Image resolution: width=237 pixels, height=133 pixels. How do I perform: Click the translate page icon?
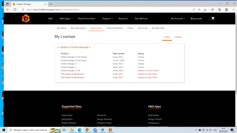click(x=199, y=9)
